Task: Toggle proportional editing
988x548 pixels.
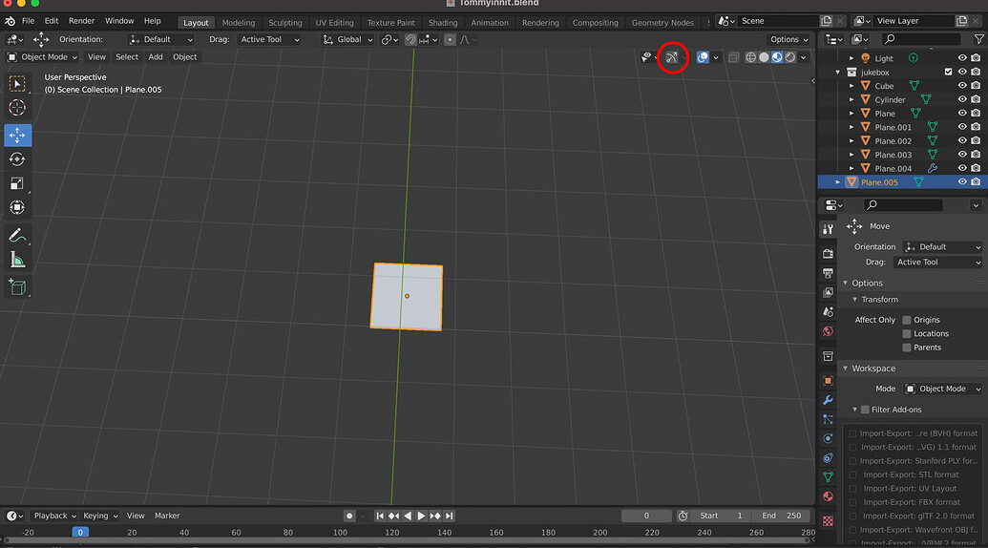Action: pos(450,40)
